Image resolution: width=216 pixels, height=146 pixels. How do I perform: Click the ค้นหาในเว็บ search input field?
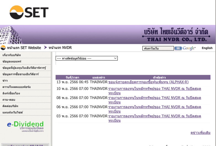[x=158, y=48]
